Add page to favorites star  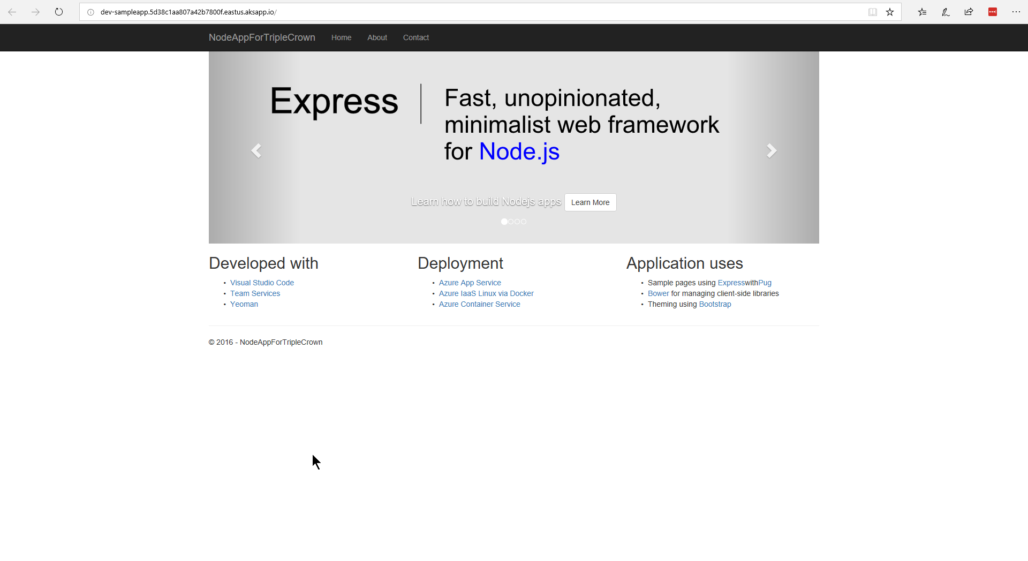click(890, 12)
